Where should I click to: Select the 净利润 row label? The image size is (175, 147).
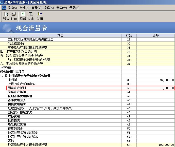[12, 80]
